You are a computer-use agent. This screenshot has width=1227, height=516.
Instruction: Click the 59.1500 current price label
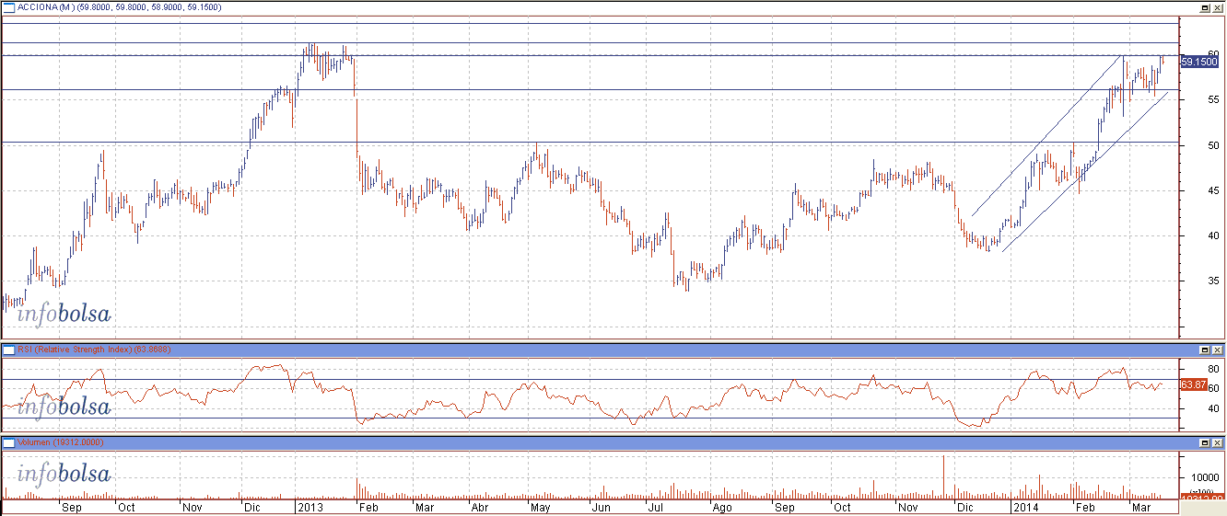click(1199, 62)
